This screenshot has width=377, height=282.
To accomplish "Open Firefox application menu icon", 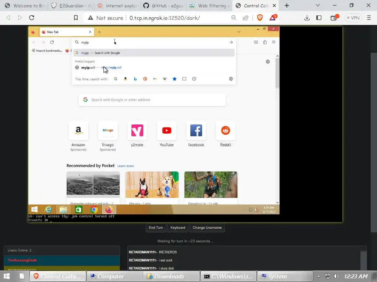I will 274,42.
